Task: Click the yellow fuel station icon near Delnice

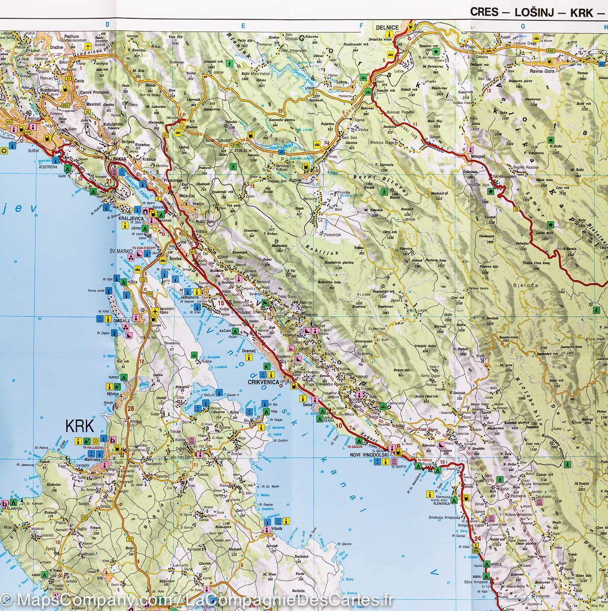Action: (x=411, y=26)
